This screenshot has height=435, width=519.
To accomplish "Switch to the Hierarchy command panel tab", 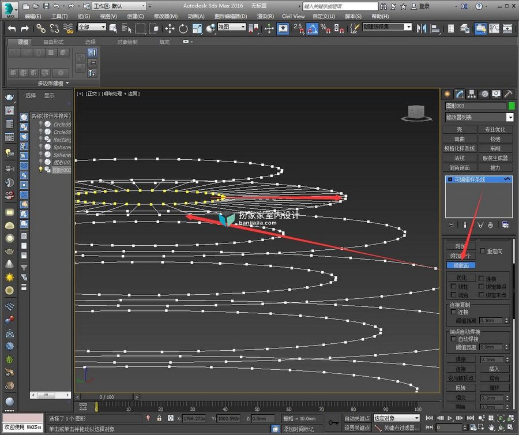I will 472,95.
